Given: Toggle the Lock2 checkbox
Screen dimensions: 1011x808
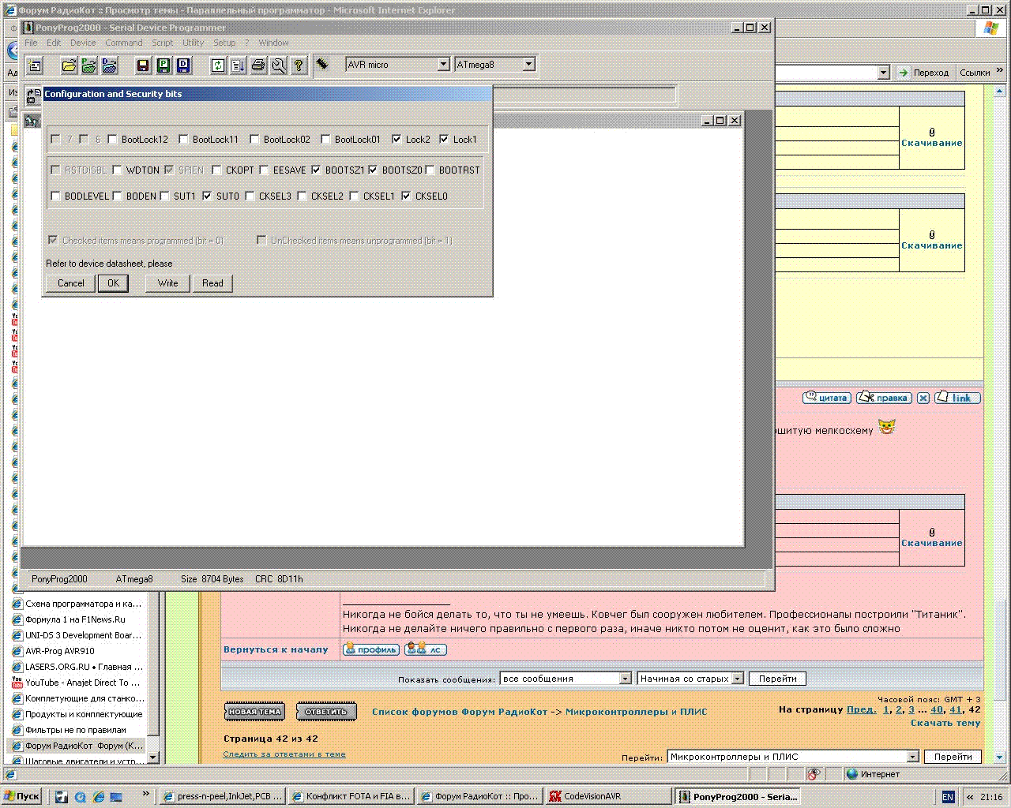Looking at the screenshot, I should (397, 140).
